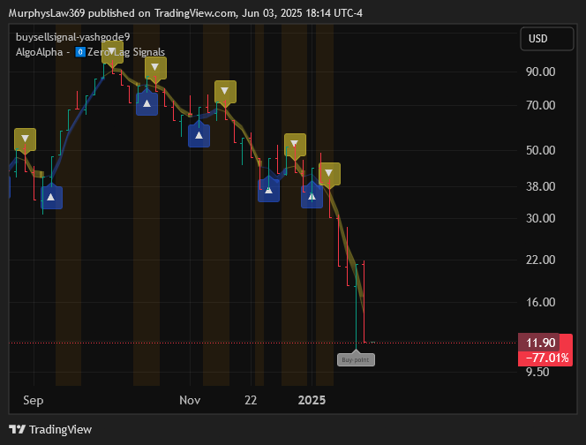The width and height of the screenshot is (586, 445).
Task: Click the blue buy marker near 70.00 level
Action: [x=146, y=103]
